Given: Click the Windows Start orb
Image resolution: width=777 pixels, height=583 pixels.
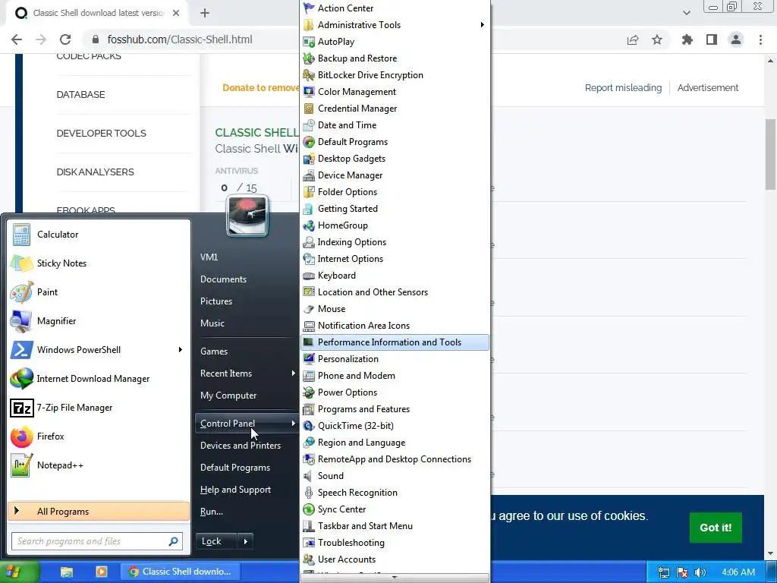Looking at the screenshot, I should [13, 572].
